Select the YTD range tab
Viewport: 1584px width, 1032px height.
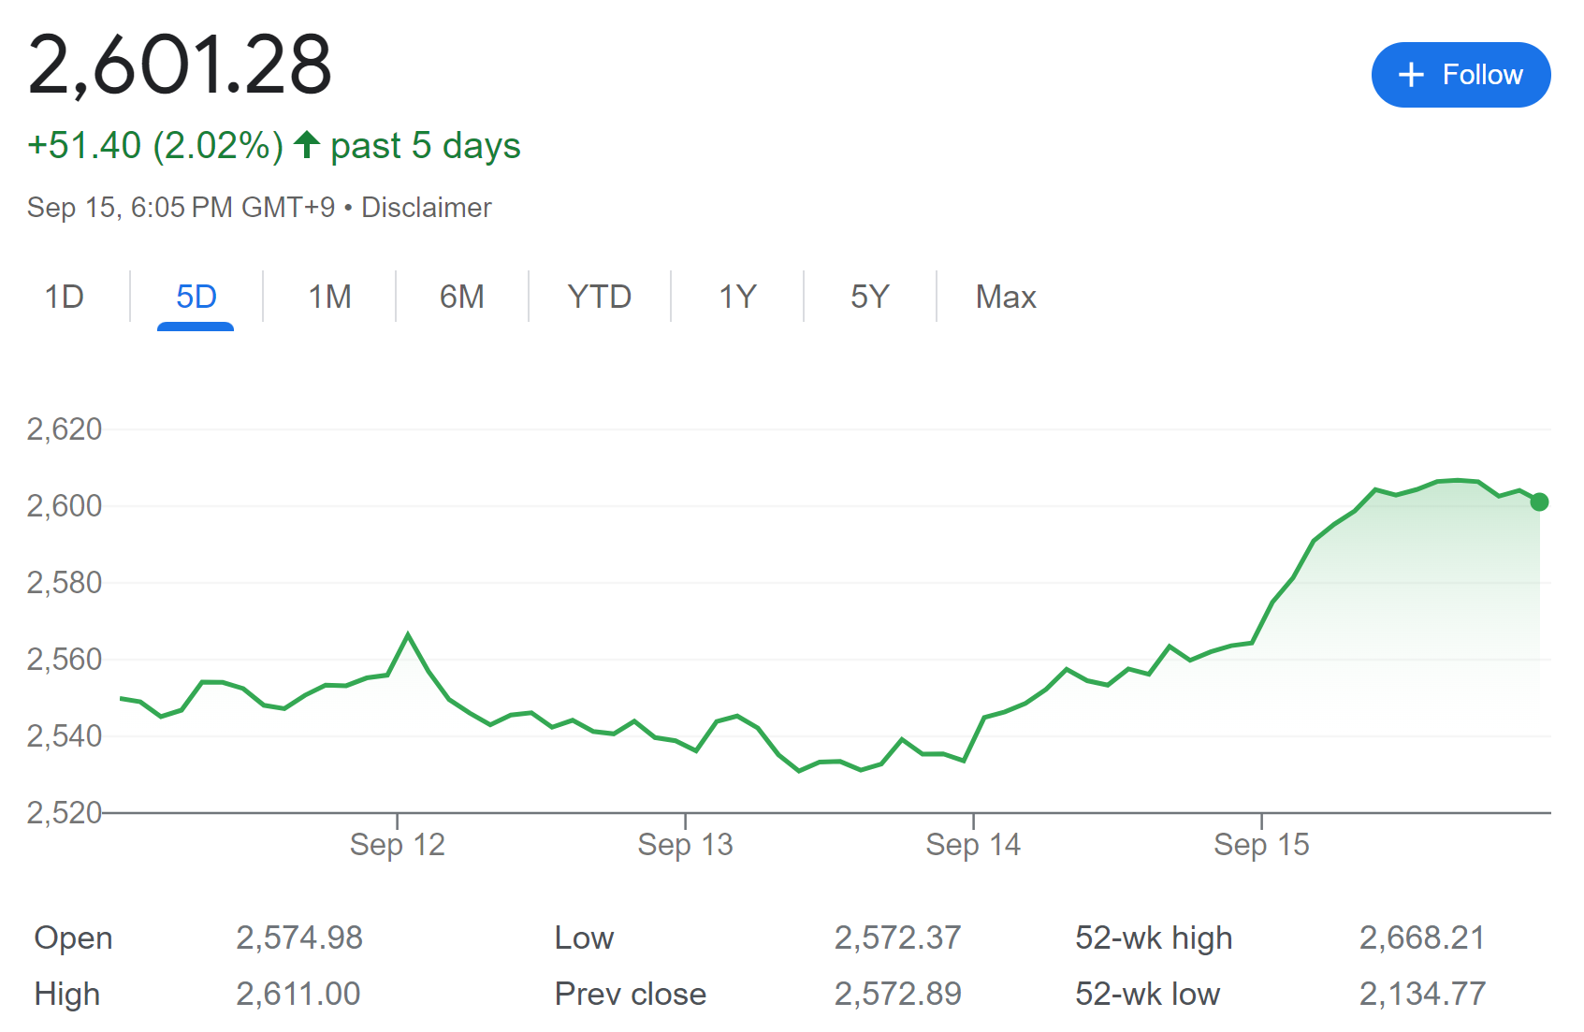click(599, 297)
